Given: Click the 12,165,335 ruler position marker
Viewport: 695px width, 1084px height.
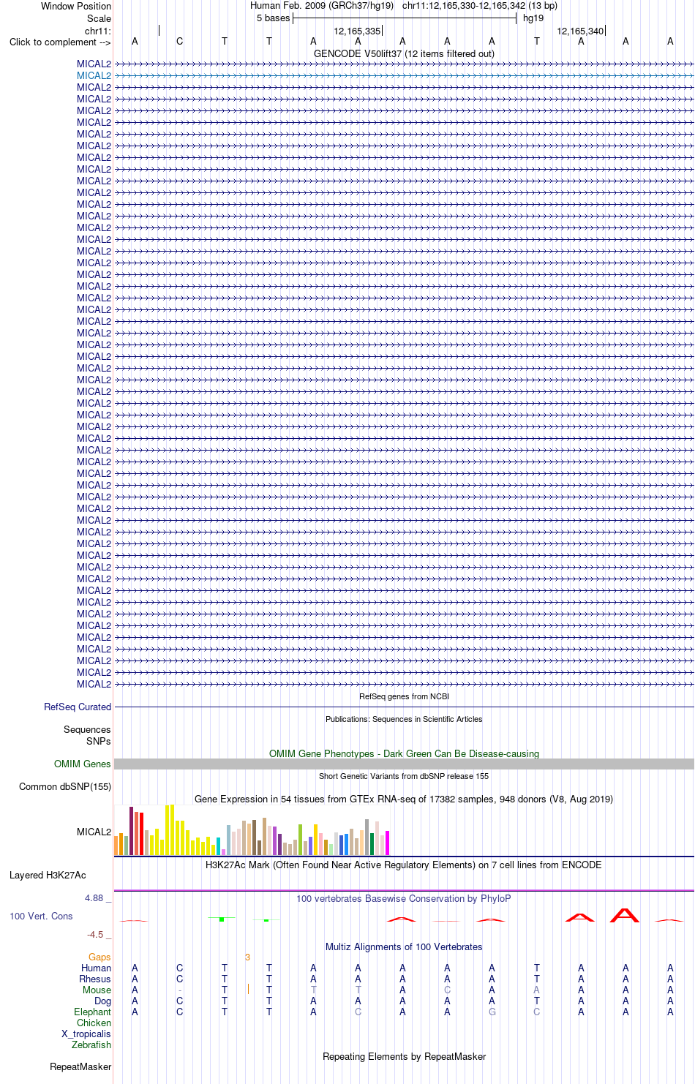Looking at the screenshot, I should pyautogui.click(x=358, y=31).
